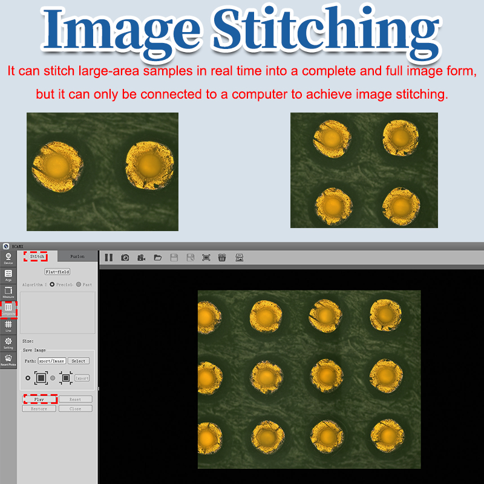This screenshot has height=484, width=484.
Task: Click the Flat-field button
Action: pos(57,272)
